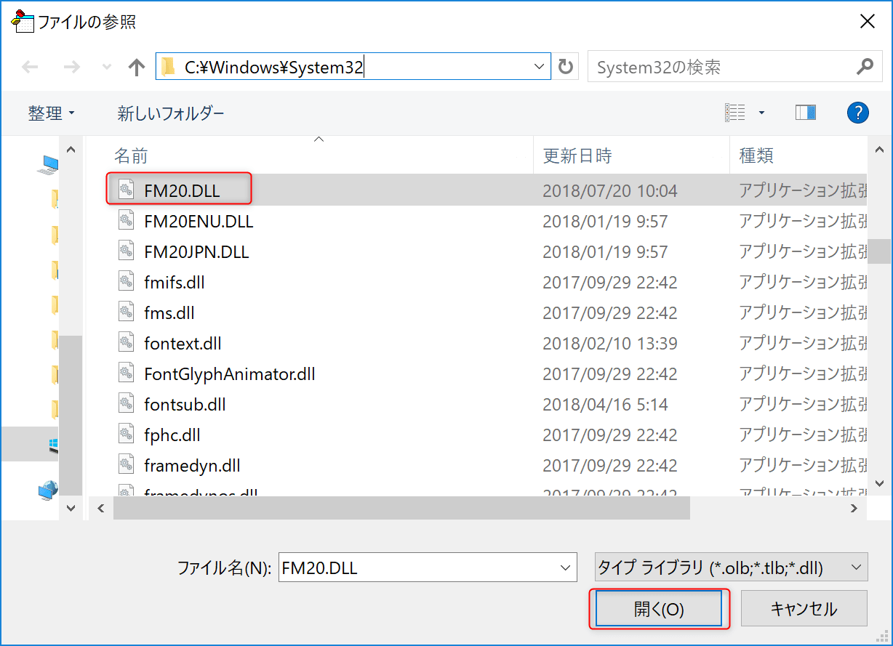
Task: Open address bar history dropdown
Action: pos(539,67)
